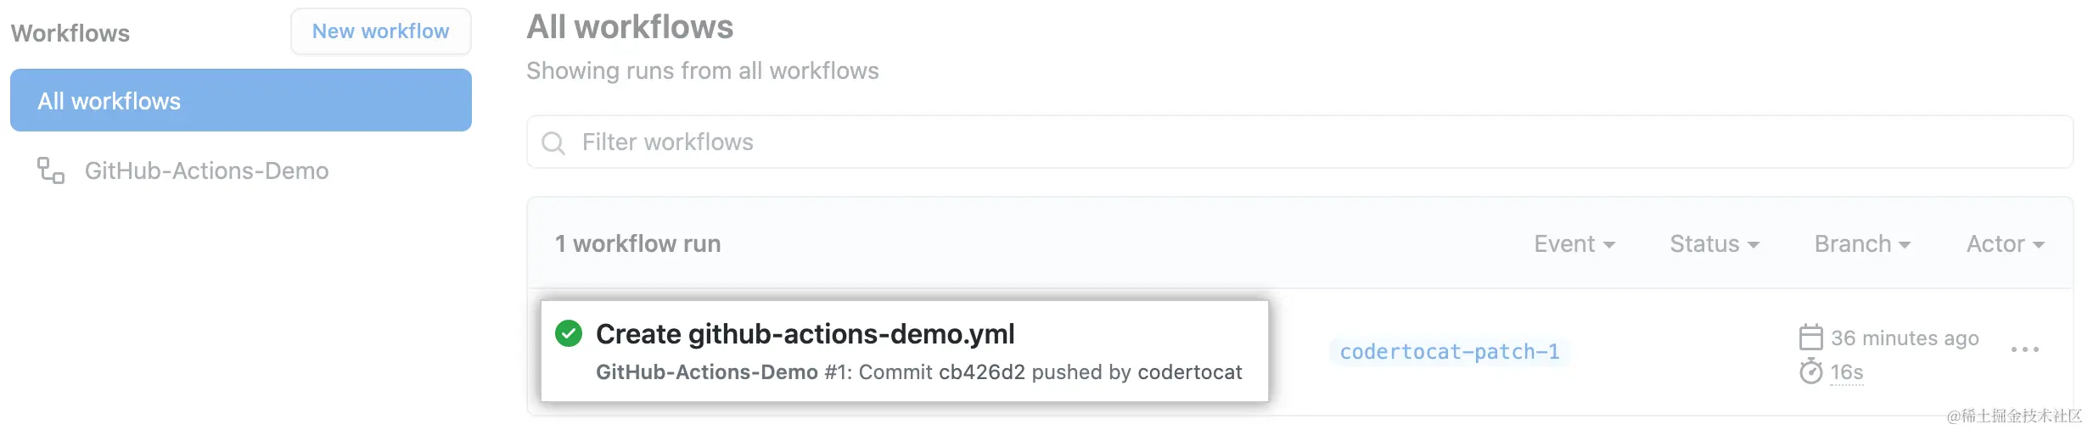Image resolution: width=2088 pixels, height=430 pixels.
Task: Select GitHub-Actions-Demo workflow in sidebar
Action: pyautogui.click(x=206, y=171)
